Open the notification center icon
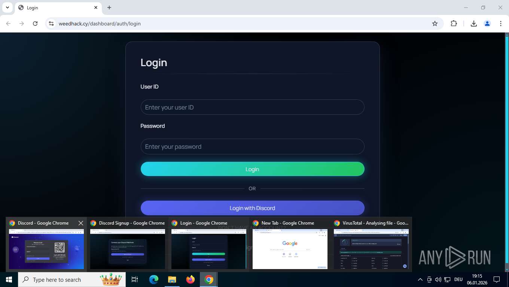 pyautogui.click(x=497, y=280)
